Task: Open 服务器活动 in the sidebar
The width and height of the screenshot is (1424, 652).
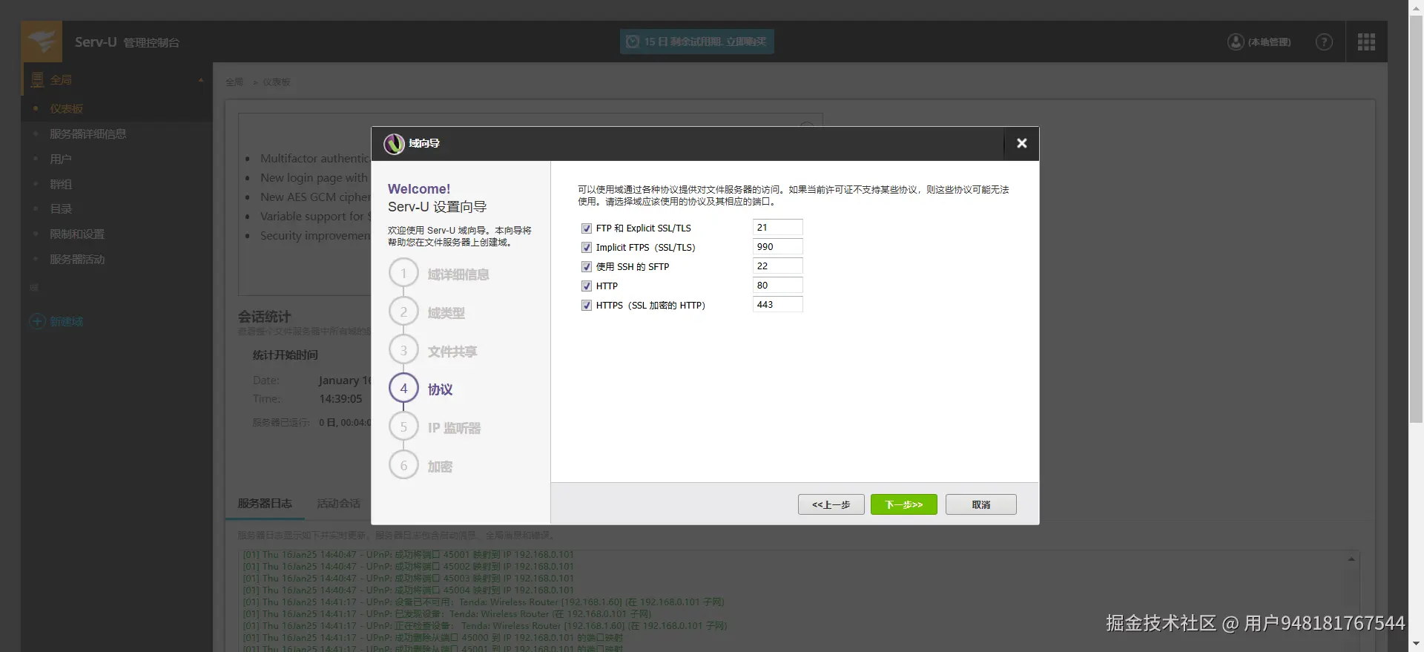Action: (x=76, y=260)
